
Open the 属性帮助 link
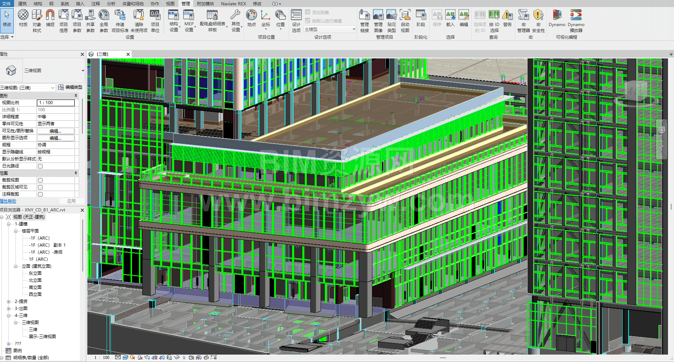coord(8,201)
